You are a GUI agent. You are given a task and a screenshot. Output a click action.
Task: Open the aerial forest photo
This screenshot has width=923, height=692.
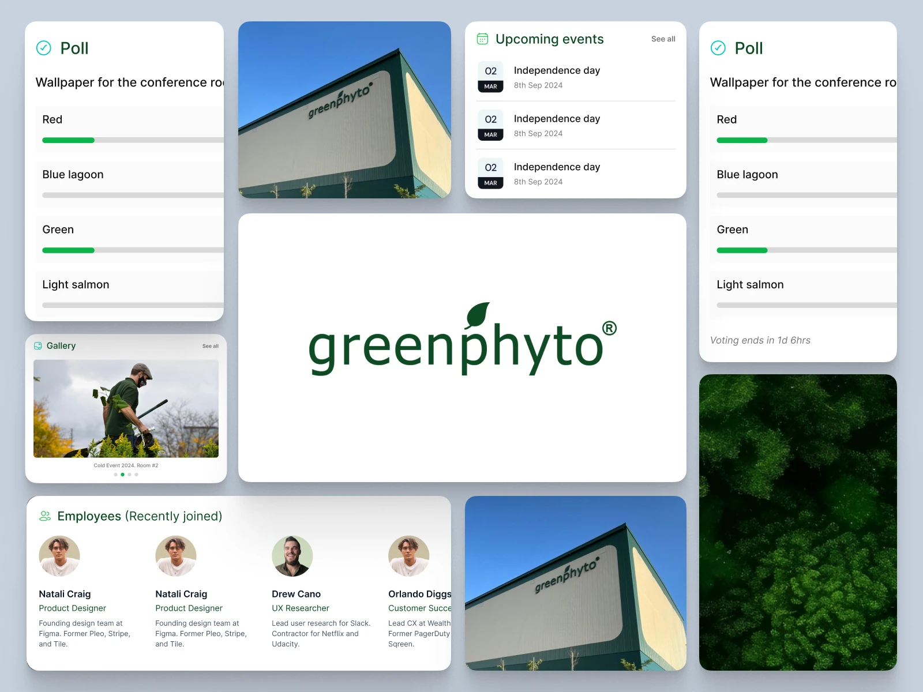[x=798, y=522]
